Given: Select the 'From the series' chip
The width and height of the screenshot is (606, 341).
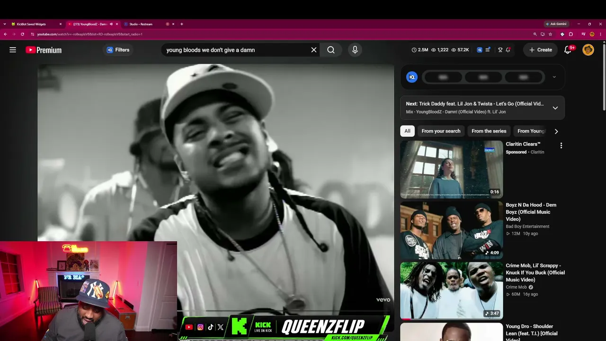Looking at the screenshot, I should (x=489, y=131).
